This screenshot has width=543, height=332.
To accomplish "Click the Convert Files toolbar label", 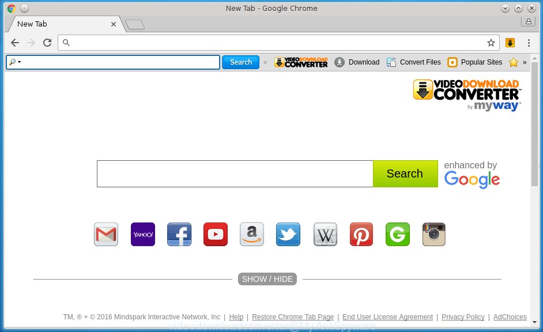I will coord(420,62).
